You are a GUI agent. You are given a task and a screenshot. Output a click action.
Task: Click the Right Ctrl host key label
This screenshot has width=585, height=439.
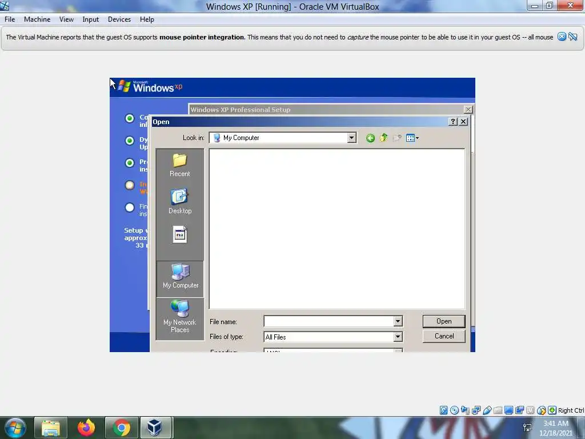(571, 410)
